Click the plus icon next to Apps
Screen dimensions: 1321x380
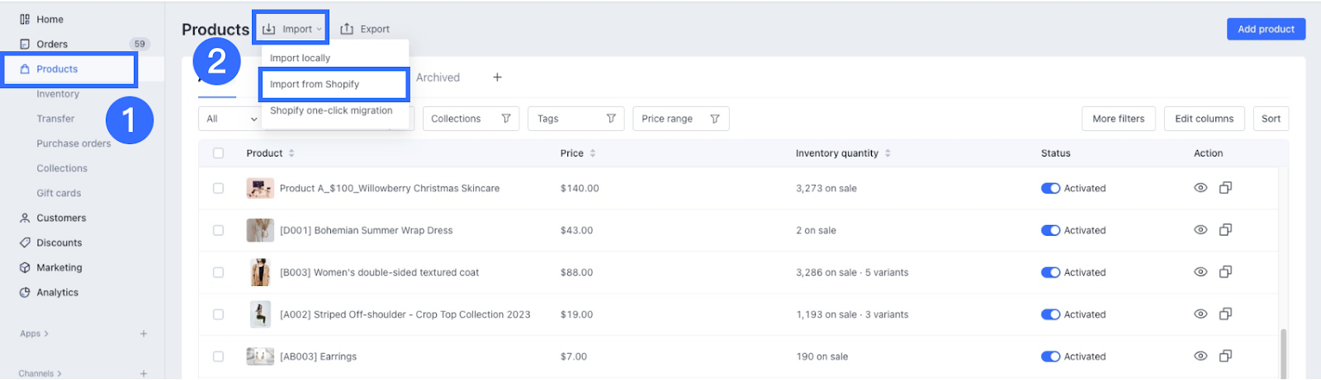[x=144, y=334]
